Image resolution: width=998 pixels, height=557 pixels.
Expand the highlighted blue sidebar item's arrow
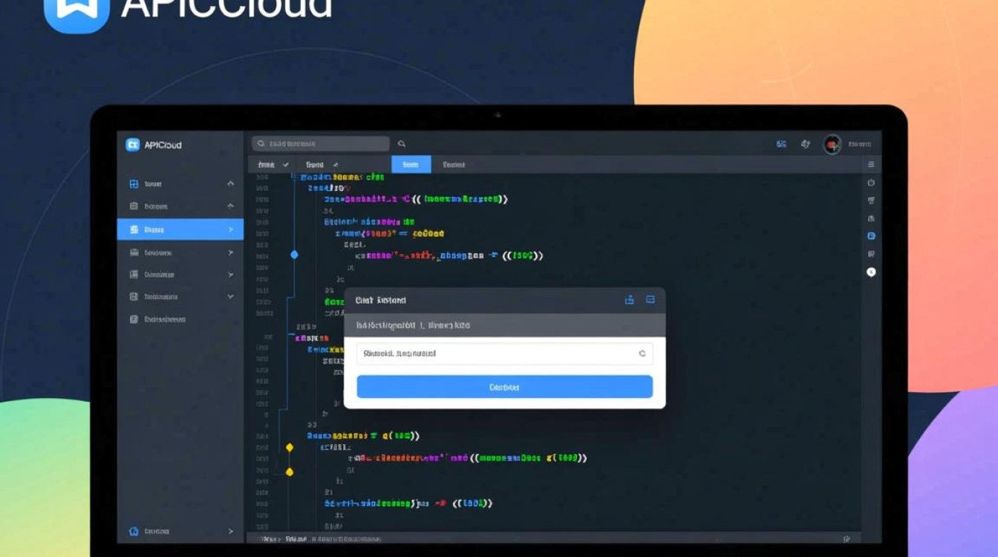coord(230,229)
